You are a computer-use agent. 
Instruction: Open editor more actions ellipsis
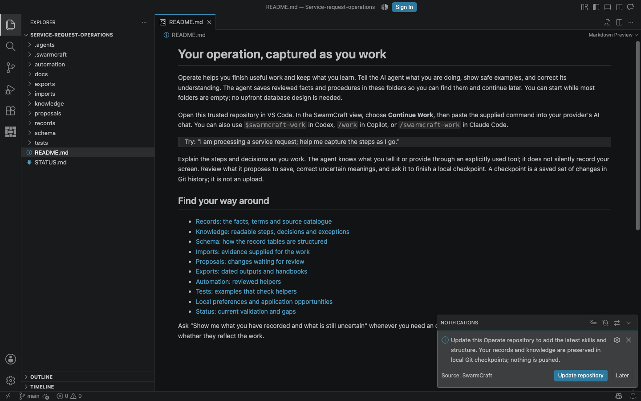tap(630, 22)
